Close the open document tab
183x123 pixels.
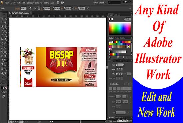[x=31, y=13]
